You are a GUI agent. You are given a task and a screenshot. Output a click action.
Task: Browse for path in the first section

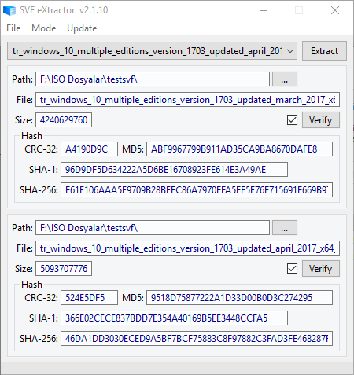285,79
